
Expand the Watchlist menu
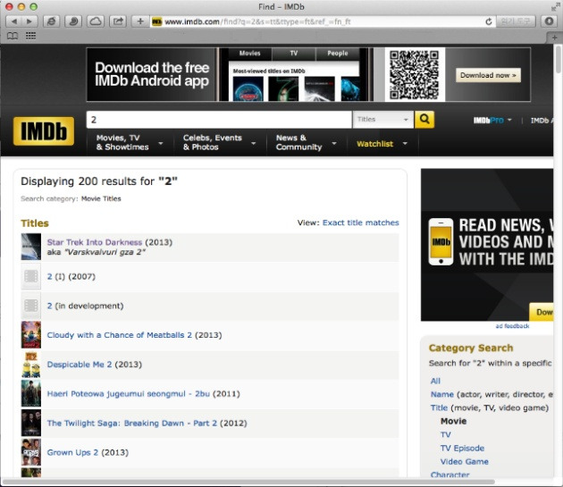[x=382, y=144]
